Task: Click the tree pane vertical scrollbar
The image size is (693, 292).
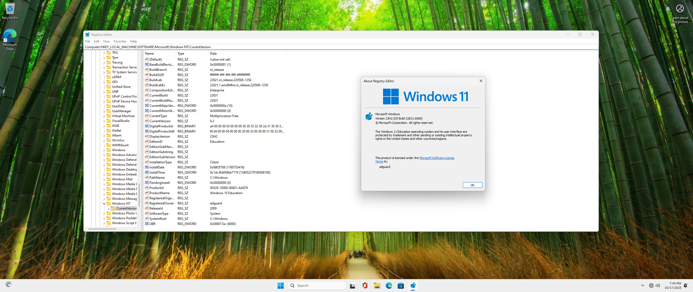Action: coord(139,195)
